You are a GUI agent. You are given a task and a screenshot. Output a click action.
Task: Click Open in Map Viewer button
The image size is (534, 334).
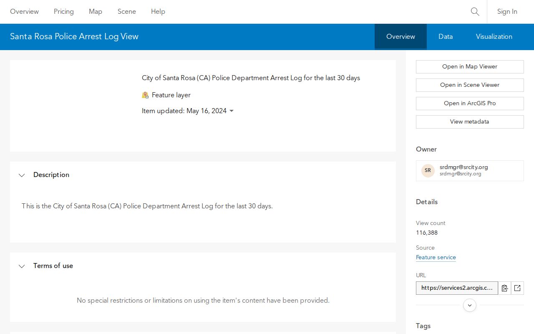pyautogui.click(x=470, y=67)
